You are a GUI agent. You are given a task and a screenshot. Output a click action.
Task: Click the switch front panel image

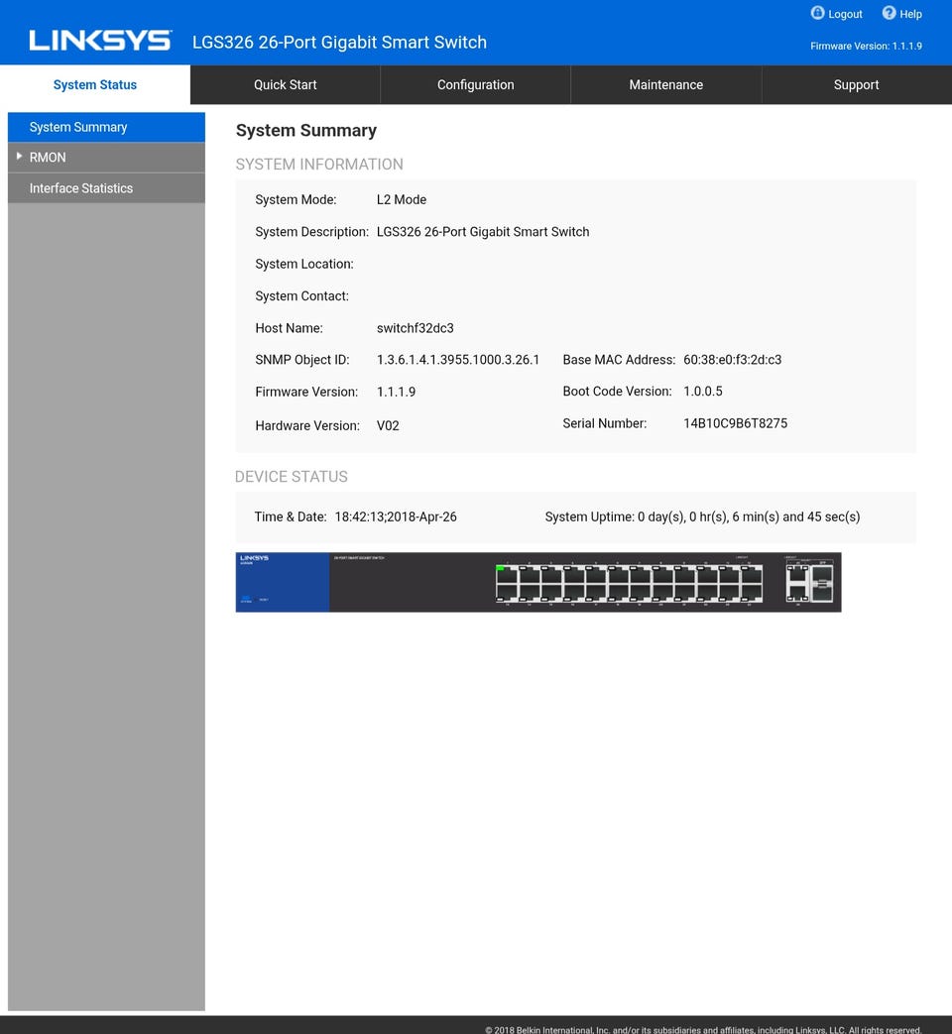(538, 582)
